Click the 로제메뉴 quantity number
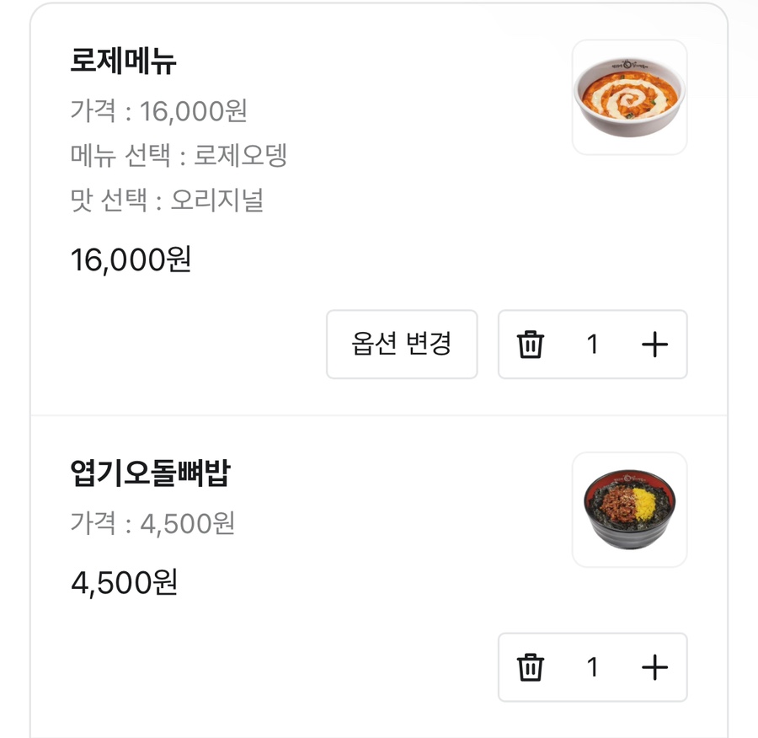This screenshot has height=738, width=758. 592,345
